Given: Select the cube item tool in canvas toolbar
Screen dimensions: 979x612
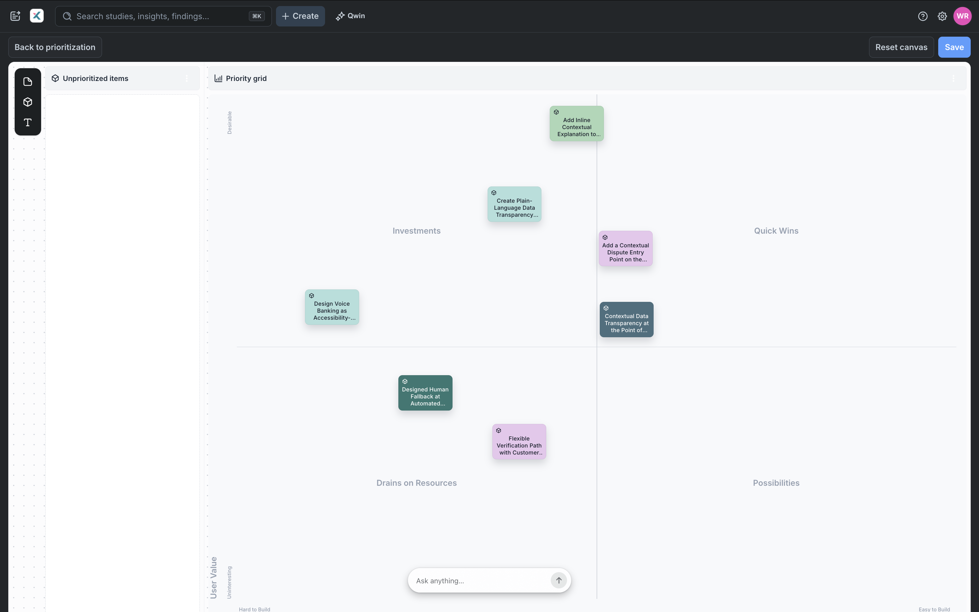Looking at the screenshot, I should 27,102.
